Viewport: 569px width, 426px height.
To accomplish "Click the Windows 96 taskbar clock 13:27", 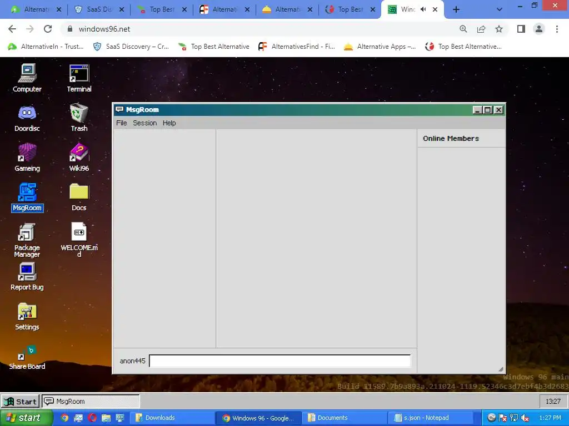I will coord(553,402).
